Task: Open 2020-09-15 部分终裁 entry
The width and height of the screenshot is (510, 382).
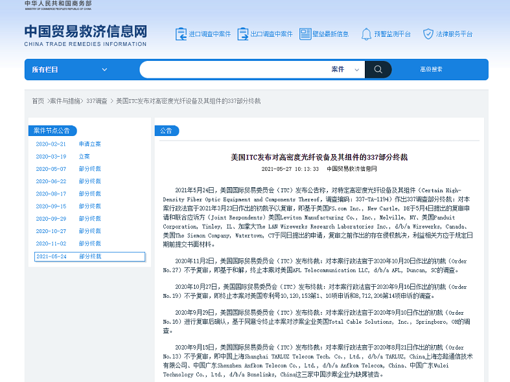Action: (68, 207)
